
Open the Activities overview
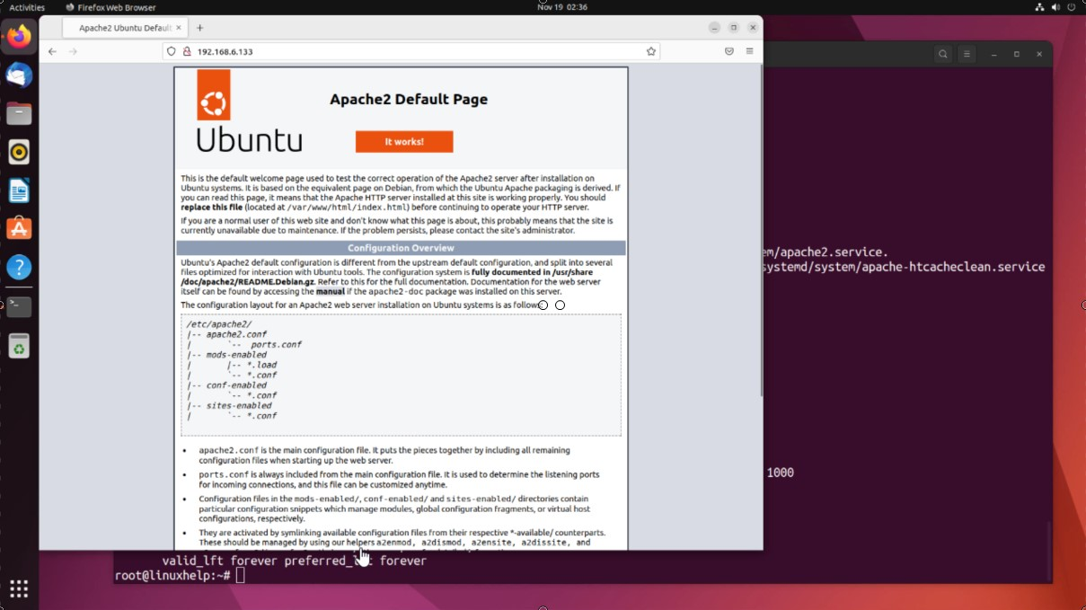click(27, 6)
